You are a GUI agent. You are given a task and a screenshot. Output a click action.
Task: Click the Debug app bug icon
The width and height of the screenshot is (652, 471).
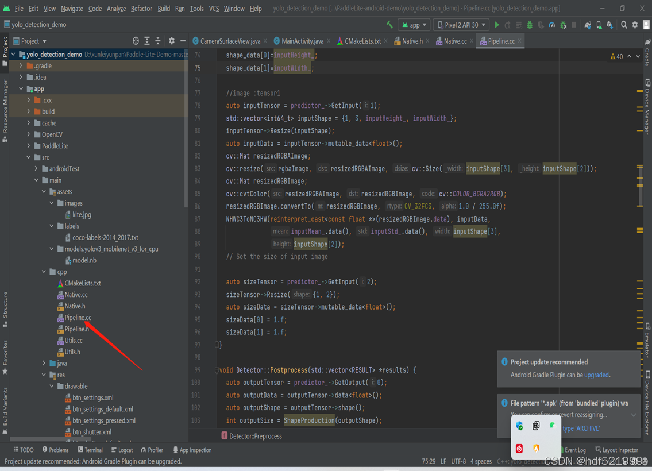coord(529,25)
